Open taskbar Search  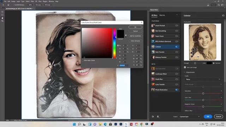tap(79, 124)
